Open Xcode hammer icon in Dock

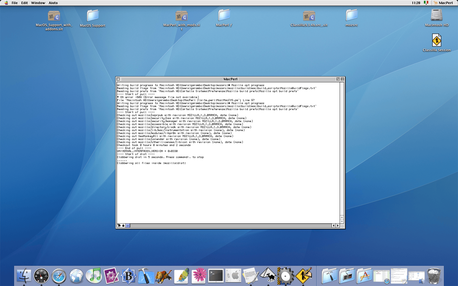(146, 276)
